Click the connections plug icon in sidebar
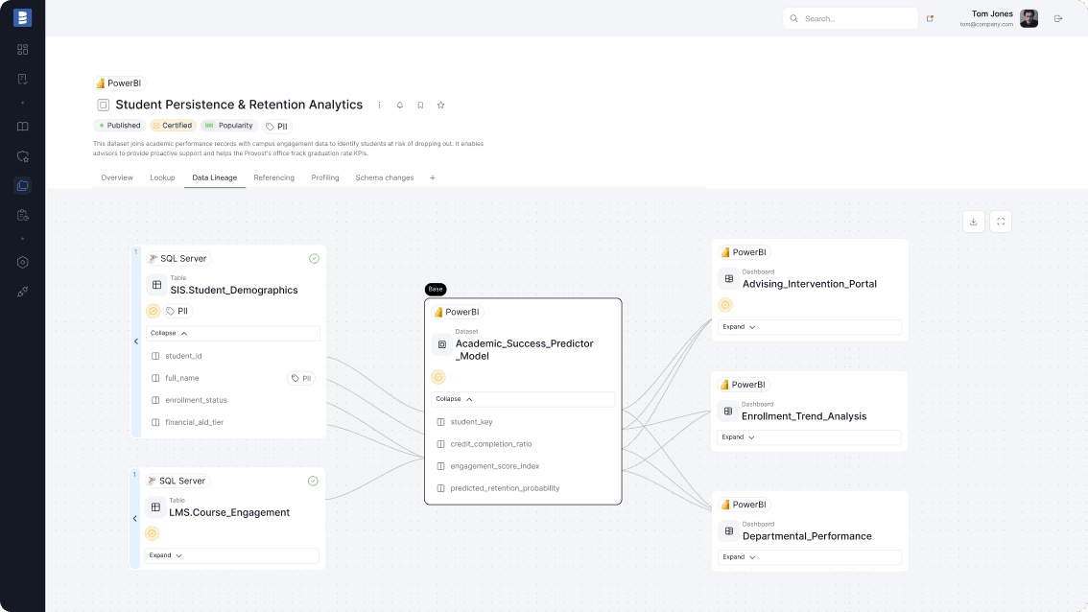 click(22, 291)
